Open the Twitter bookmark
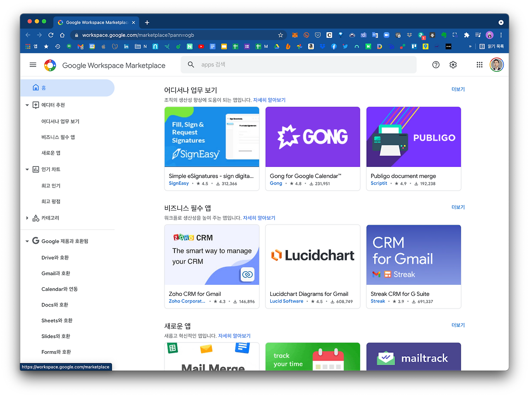 point(345,47)
